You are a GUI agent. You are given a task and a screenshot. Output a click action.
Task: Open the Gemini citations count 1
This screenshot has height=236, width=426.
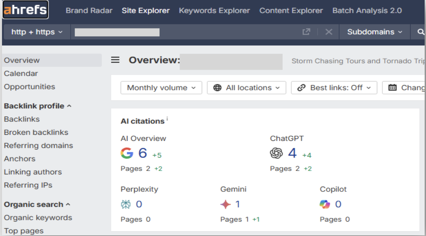(238, 204)
